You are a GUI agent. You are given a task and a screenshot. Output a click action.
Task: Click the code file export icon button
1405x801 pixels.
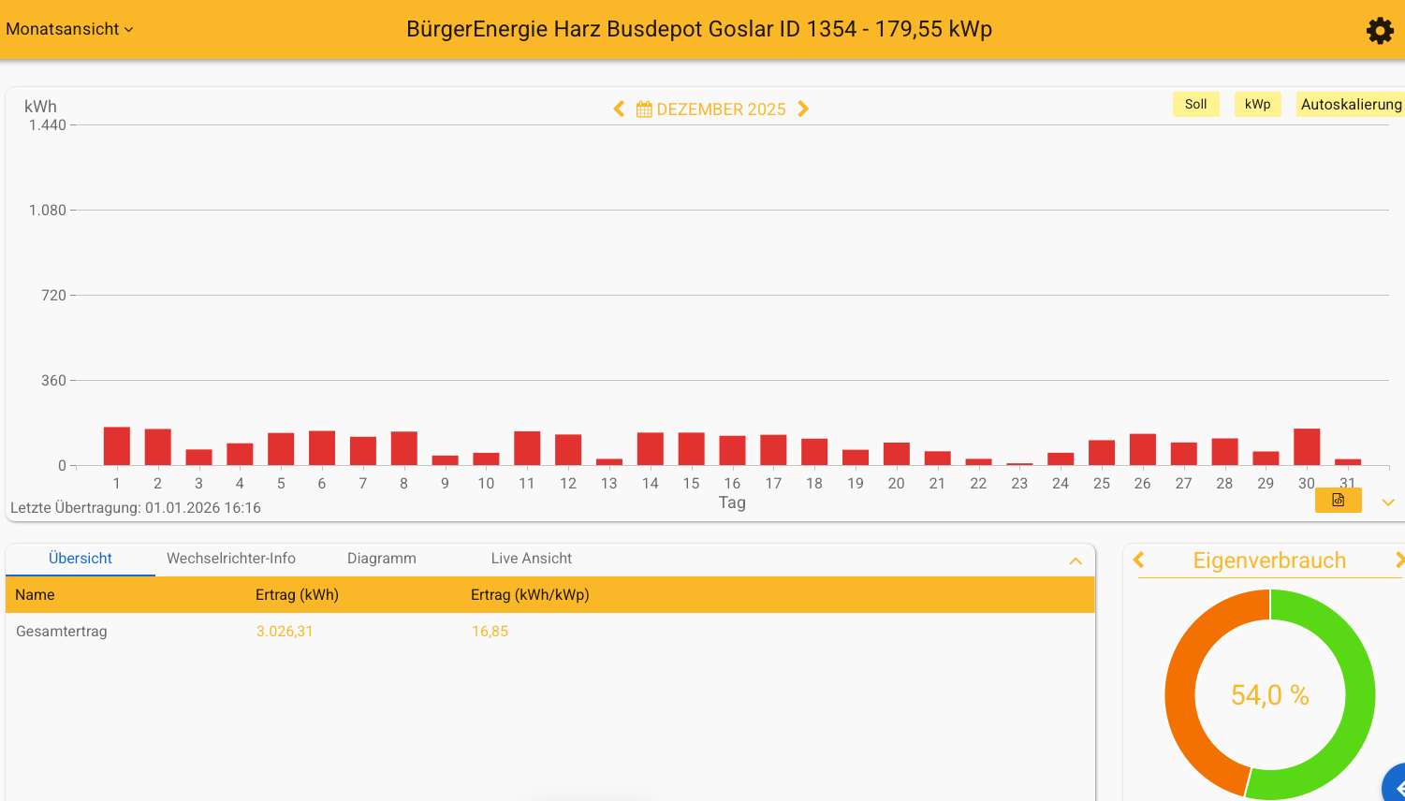1338,501
